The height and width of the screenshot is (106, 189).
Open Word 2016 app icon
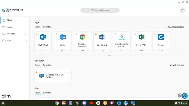tap(102, 37)
